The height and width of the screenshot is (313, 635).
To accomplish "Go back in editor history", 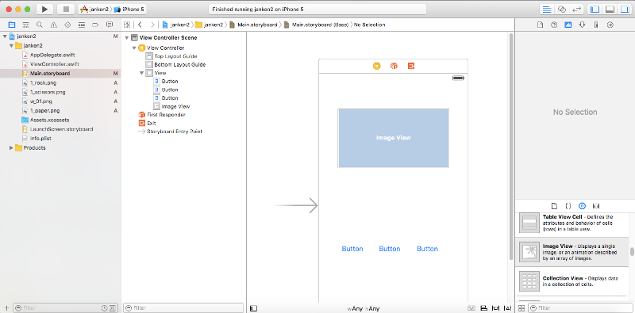I will tap(140, 25).
